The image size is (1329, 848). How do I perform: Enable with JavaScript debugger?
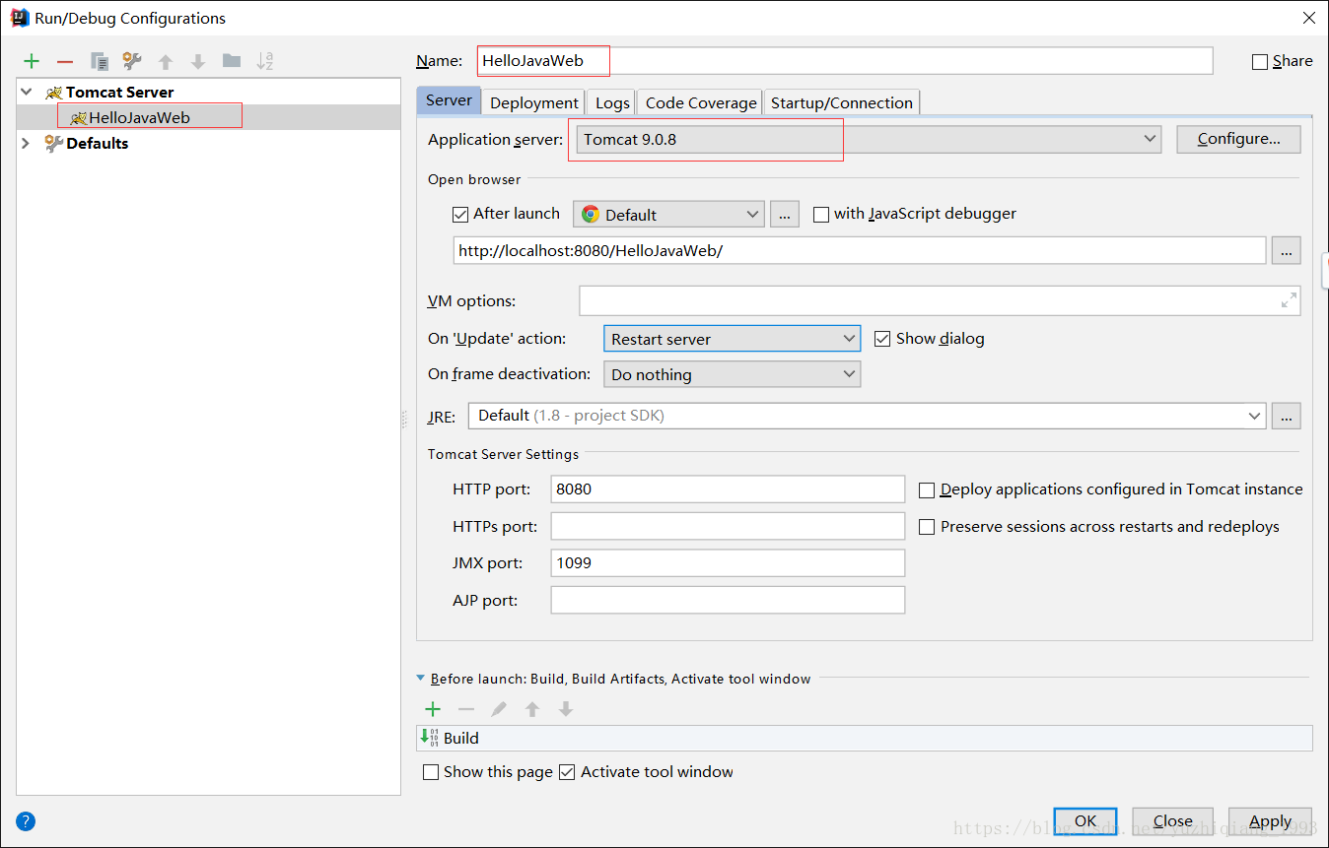point(821,214)
